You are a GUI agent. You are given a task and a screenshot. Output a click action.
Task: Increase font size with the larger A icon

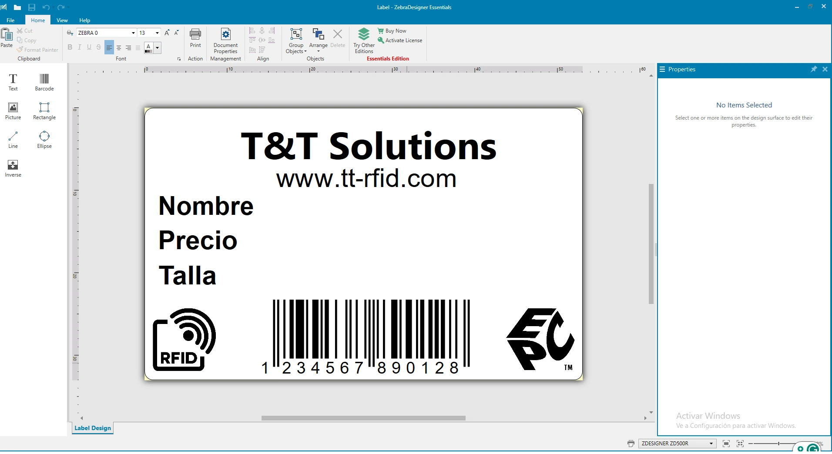point(167,33)
